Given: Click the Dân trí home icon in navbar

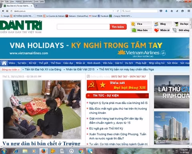Looking at the screenshot, I should coord(4,63).
